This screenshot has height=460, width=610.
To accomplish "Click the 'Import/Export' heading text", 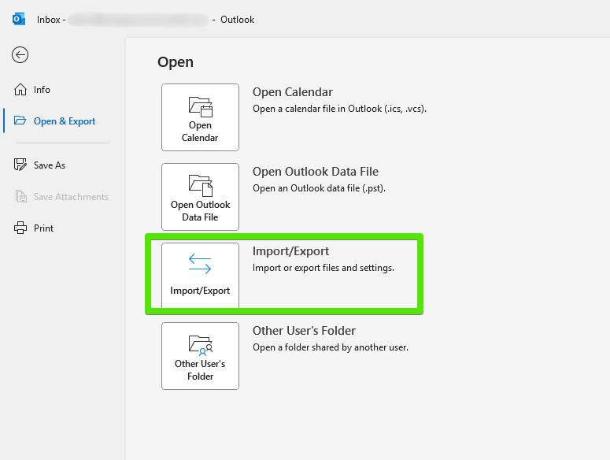I will click(x=290, y=251).
